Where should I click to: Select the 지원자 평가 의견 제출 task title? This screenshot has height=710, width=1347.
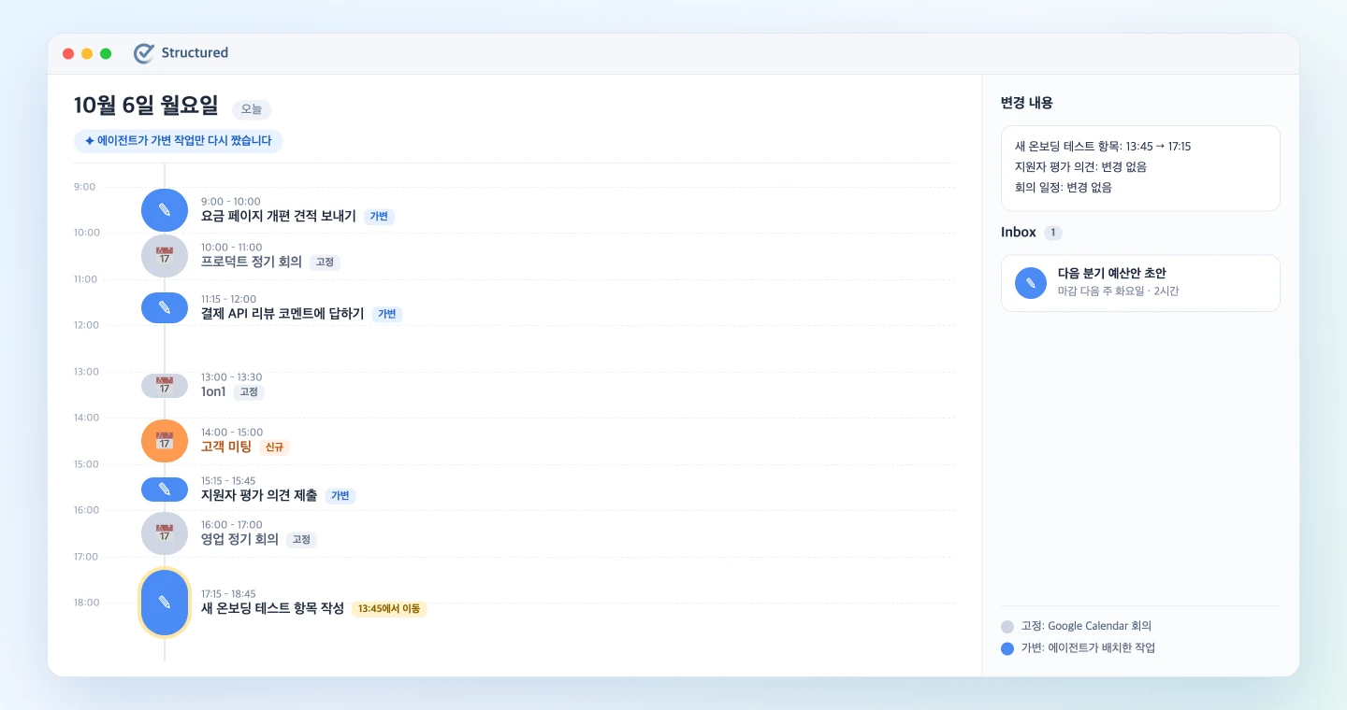259,496
